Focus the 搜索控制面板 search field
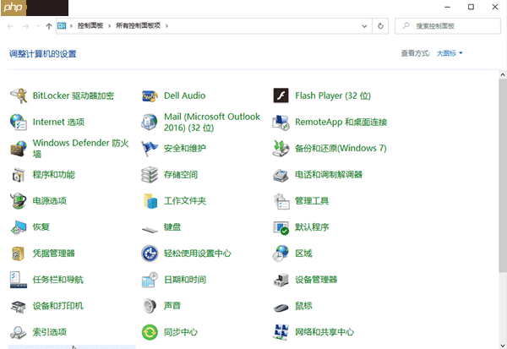The width and height of the screenshot is (507, 349). (x=448, y=26)
